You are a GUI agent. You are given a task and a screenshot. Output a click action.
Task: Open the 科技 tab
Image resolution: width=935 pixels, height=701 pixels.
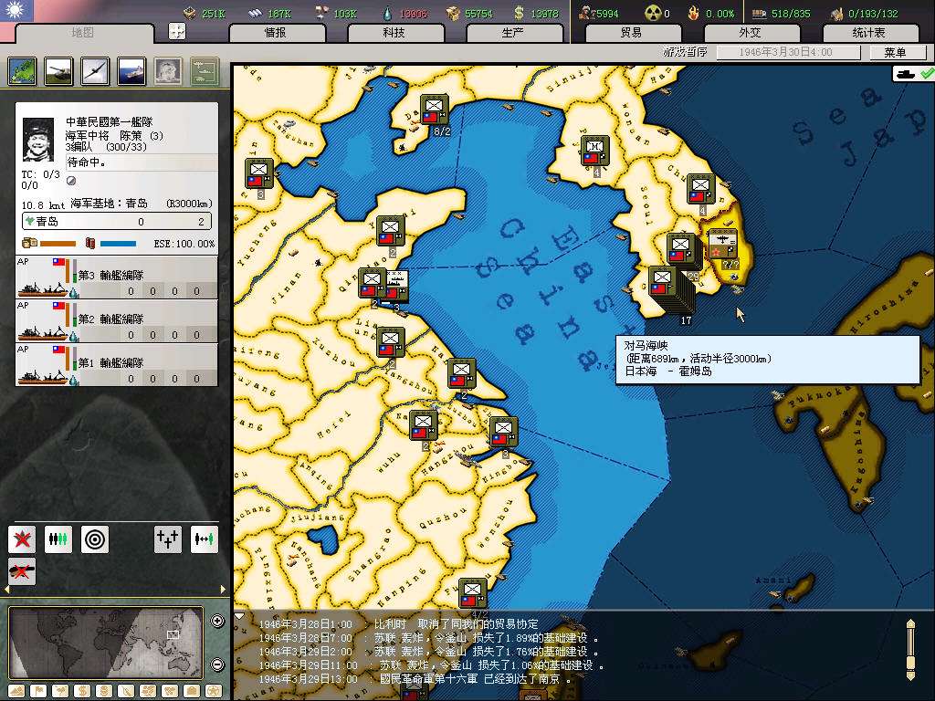coord(394,32)
